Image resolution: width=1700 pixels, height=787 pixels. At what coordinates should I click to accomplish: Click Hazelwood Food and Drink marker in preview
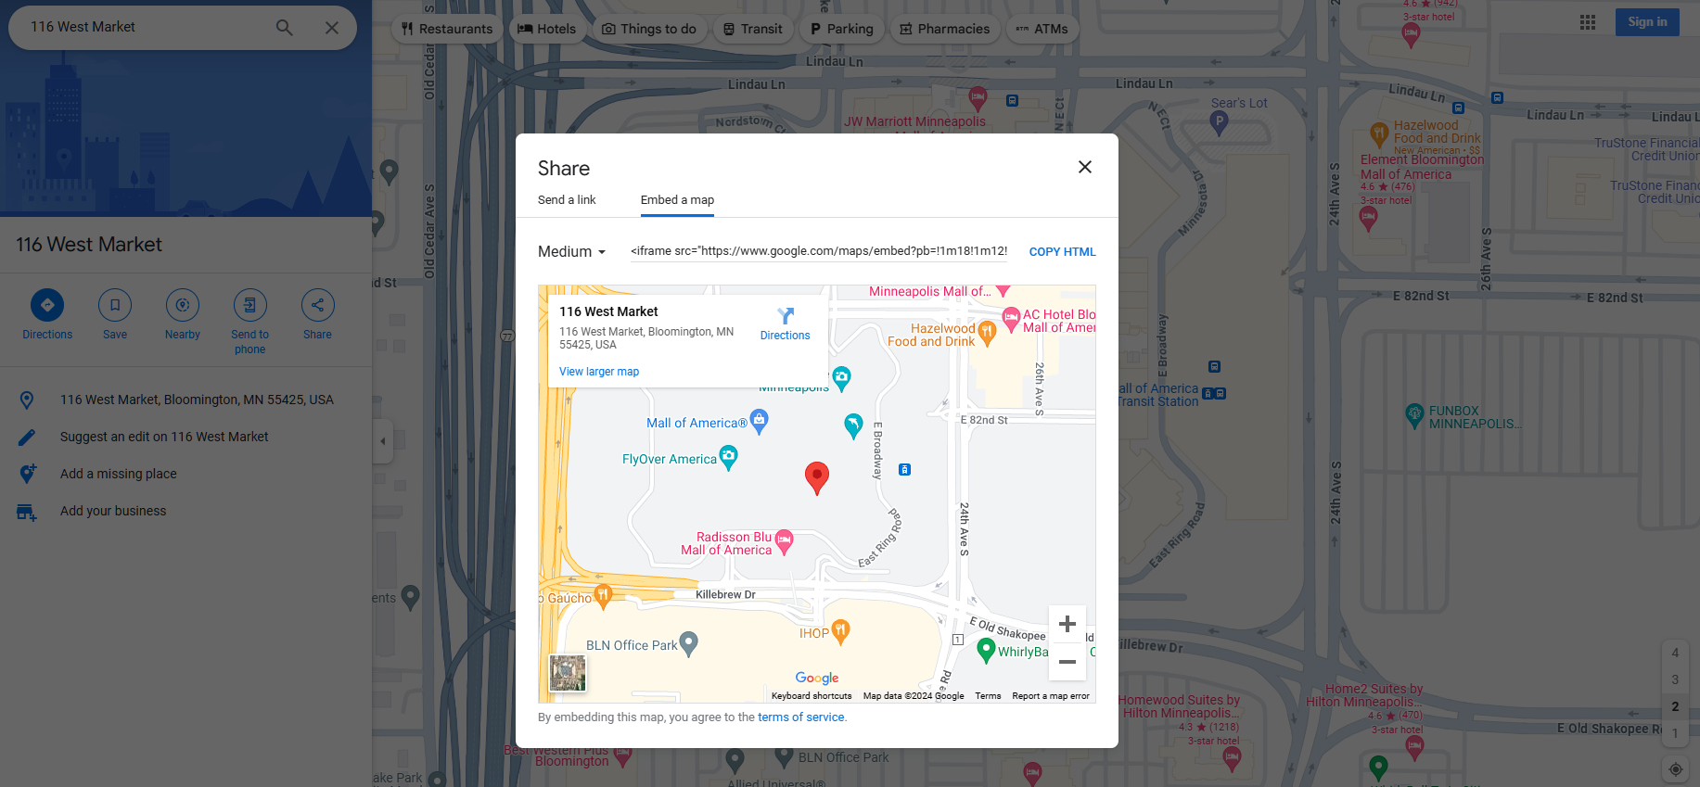coord(987,333)
